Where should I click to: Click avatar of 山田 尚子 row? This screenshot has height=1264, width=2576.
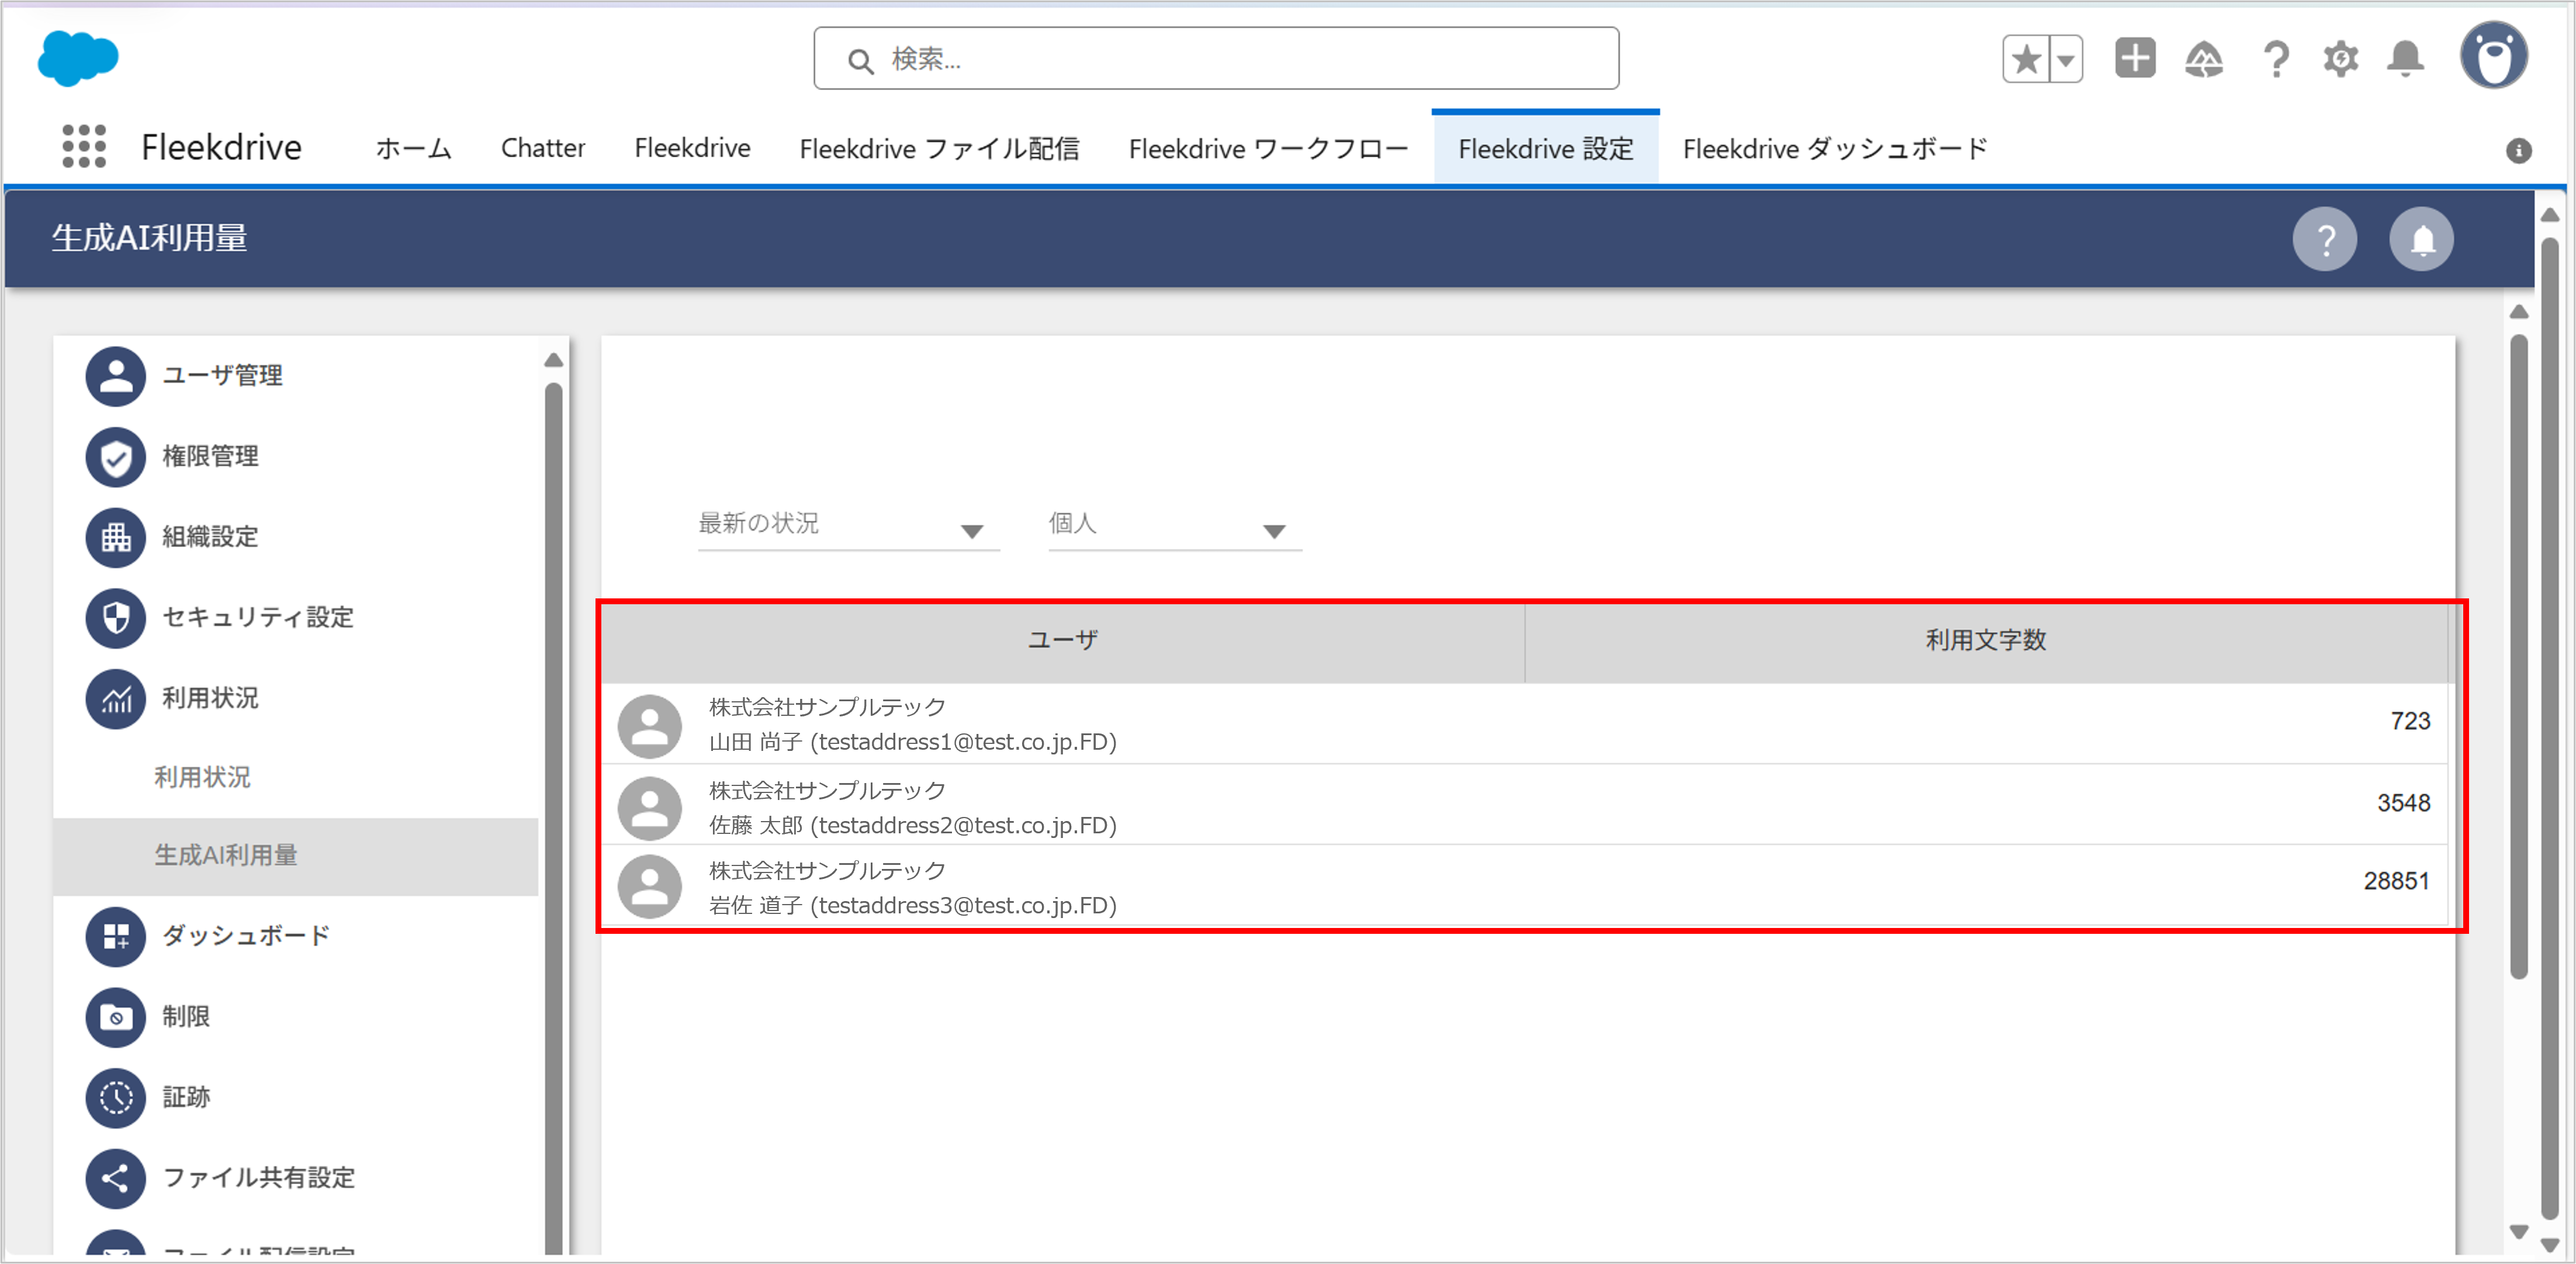649,726
